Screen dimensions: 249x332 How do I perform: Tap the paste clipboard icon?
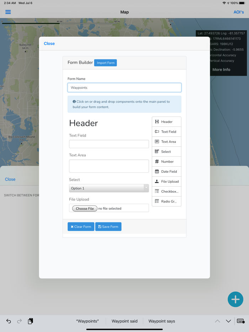(x=30, y=321)
